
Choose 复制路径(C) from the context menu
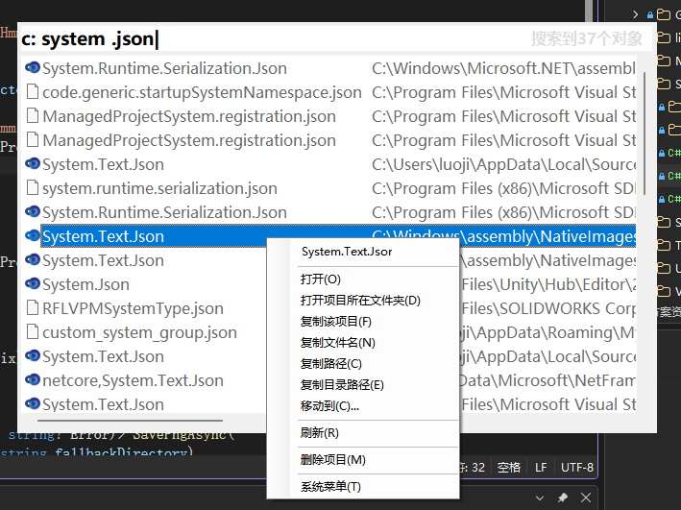click(x=331, y=364)
